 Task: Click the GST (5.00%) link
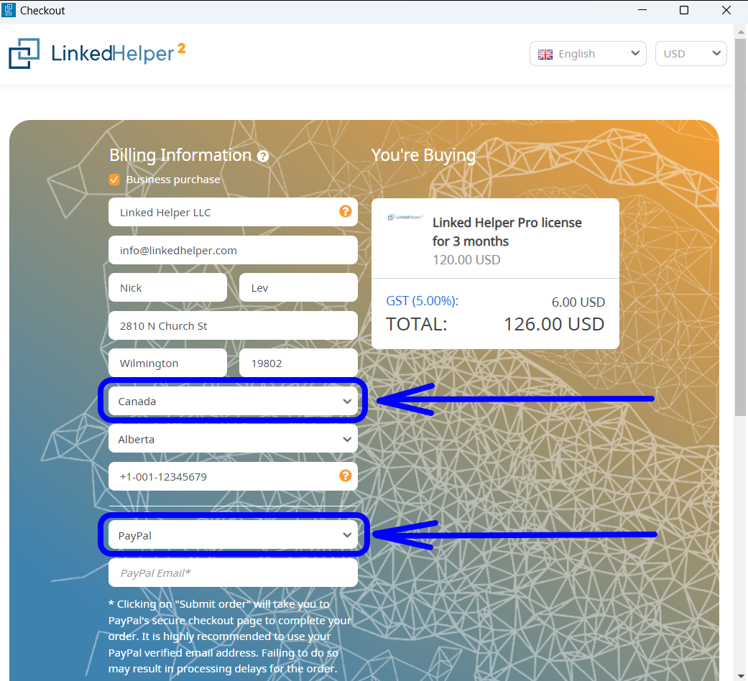pos(422,301)
